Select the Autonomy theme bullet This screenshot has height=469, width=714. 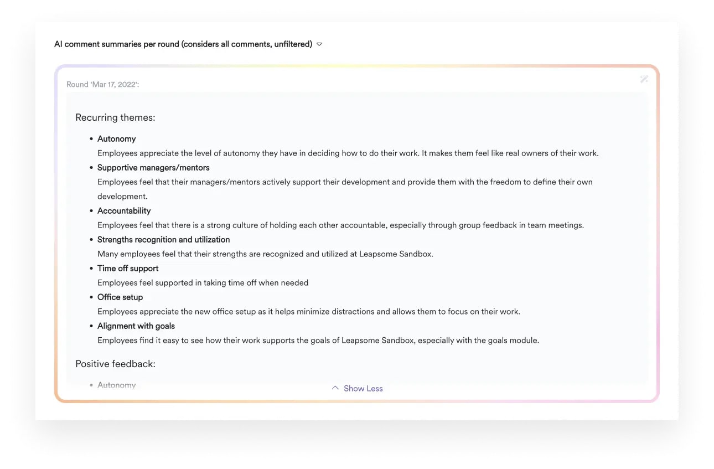116,138
